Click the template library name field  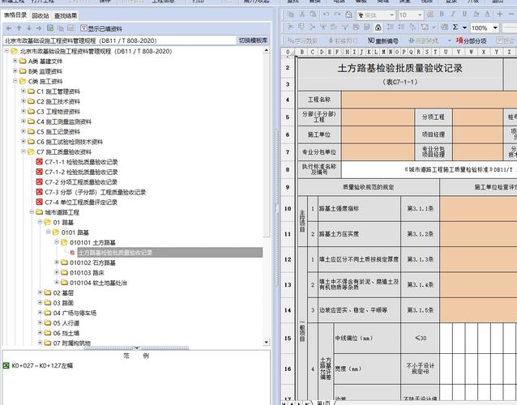(x=120, y=40)
